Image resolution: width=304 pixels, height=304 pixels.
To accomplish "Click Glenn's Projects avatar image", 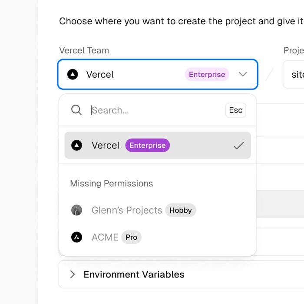I will pyautogui.click(x=76, y=210).
